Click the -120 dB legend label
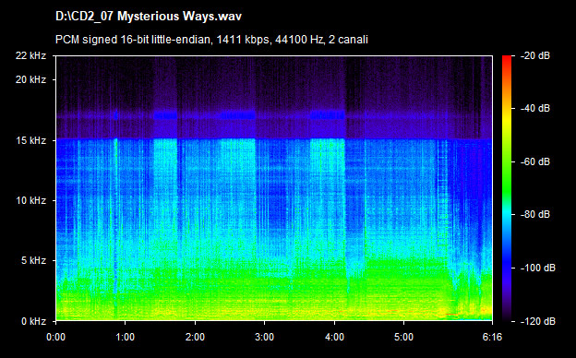 tap(538, 321)
